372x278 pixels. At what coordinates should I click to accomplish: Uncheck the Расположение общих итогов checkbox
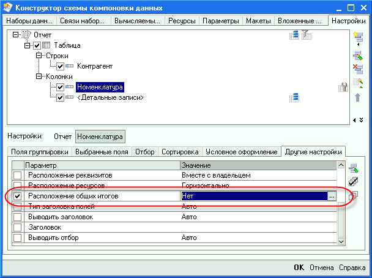tap(18, 196)
